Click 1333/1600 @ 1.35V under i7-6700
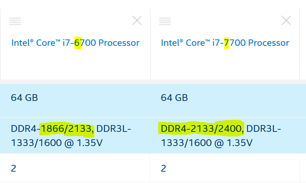 point(57,143)
